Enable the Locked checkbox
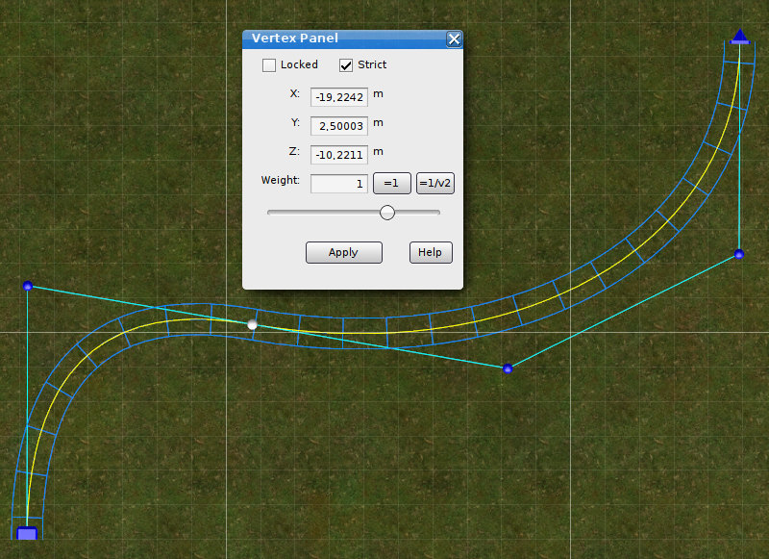Image resolution: width=769 pixels, height=559 pixels. (269, 65)
